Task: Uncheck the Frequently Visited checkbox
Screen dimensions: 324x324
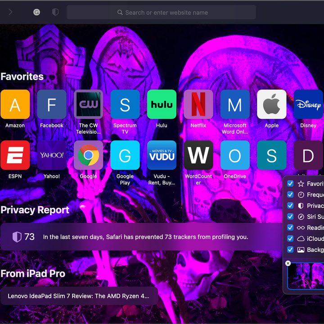Action: [290, 194]
